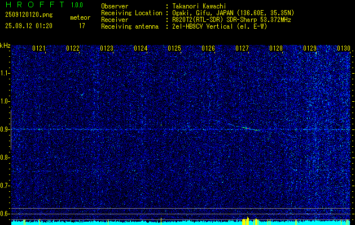
Task: Click the 2el-HB9CV Vertical antenna text
Action: coord(220,26)
